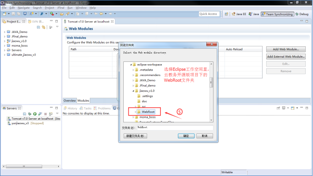Open the Navigate menu
This screenshot has height=176, width=313.
pyautogui.click(x=23, y=8)
